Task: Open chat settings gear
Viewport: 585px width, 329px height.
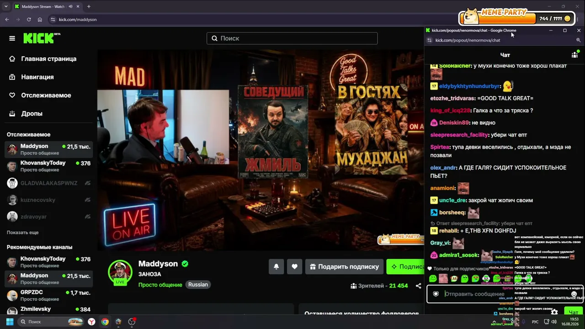Action: tap(554, 312)
